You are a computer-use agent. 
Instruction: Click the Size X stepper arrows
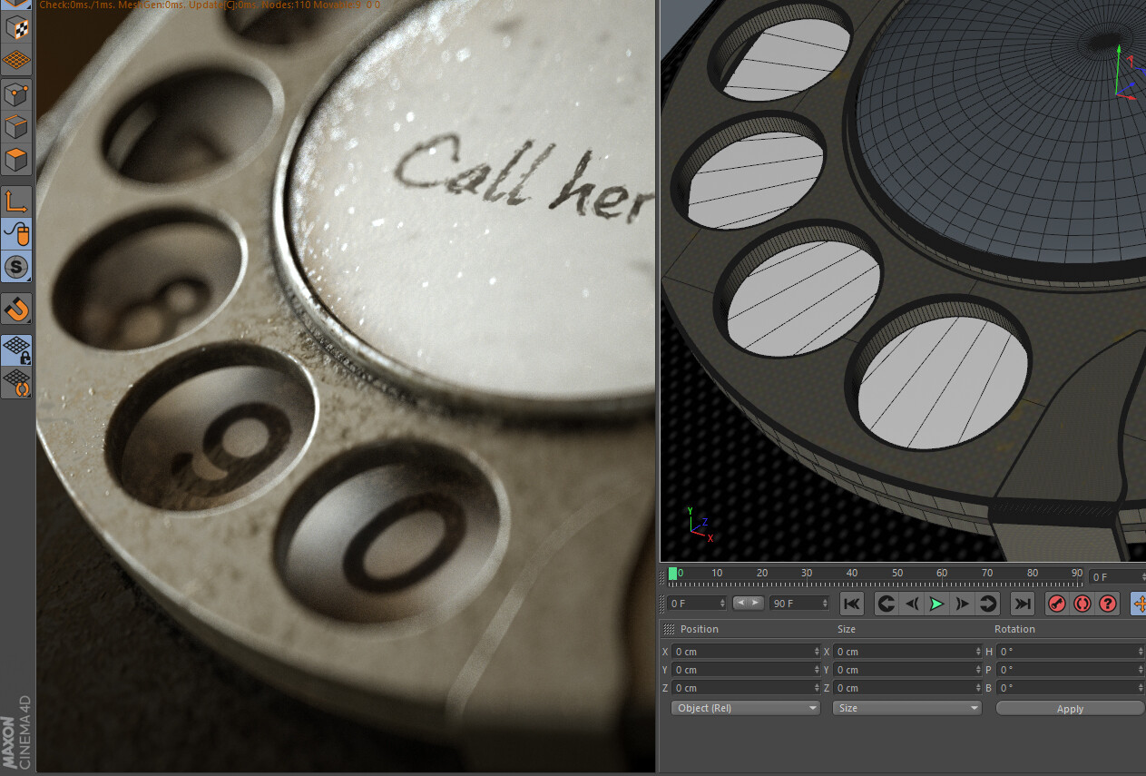point(978,652)
